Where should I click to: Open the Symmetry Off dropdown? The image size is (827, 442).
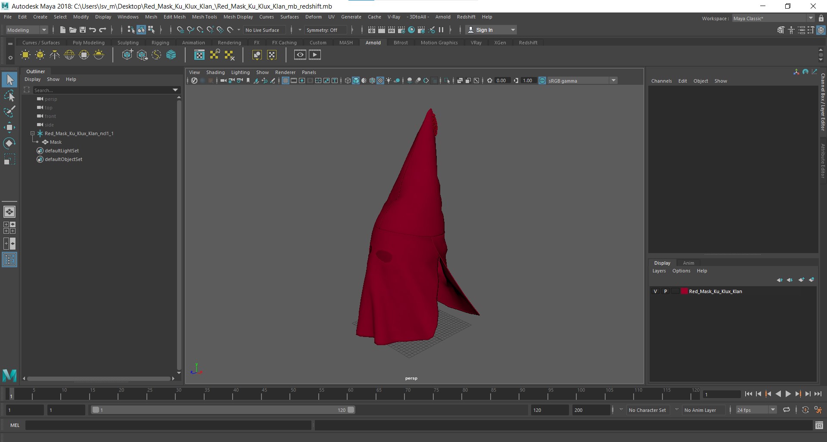(325, 30)
